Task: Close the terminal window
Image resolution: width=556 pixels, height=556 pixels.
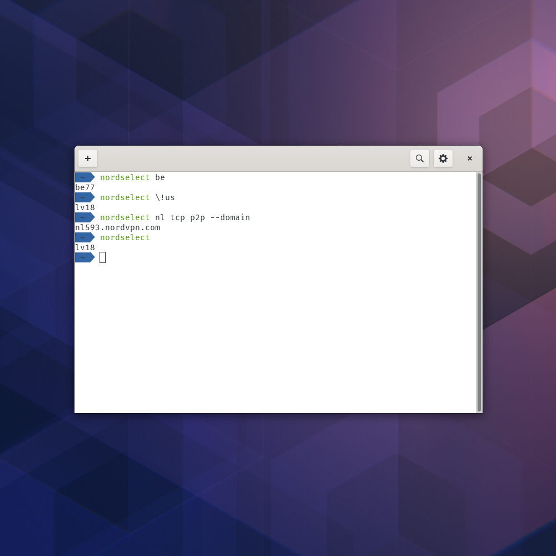Action: pyautogui.click(x=470, y=158)
